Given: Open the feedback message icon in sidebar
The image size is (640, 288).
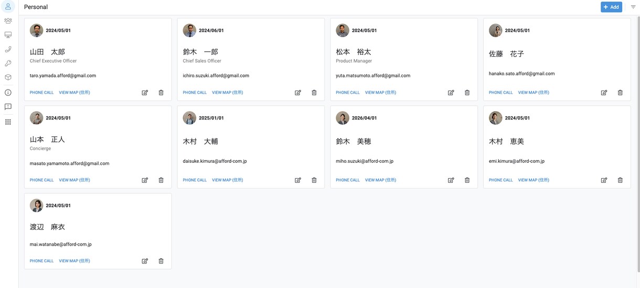Looking at the screenshot, I should (8, 107).
